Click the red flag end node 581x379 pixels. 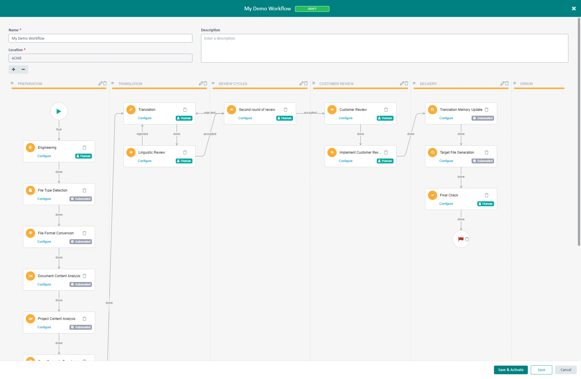coord(460,239)
